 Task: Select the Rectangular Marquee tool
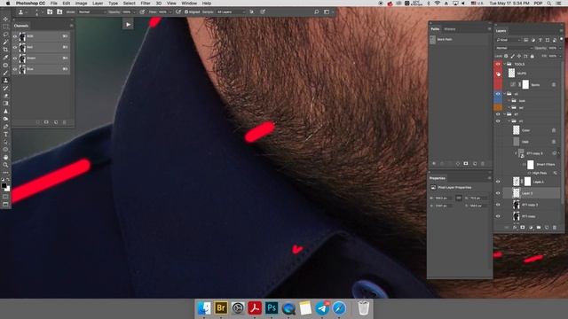5,27
